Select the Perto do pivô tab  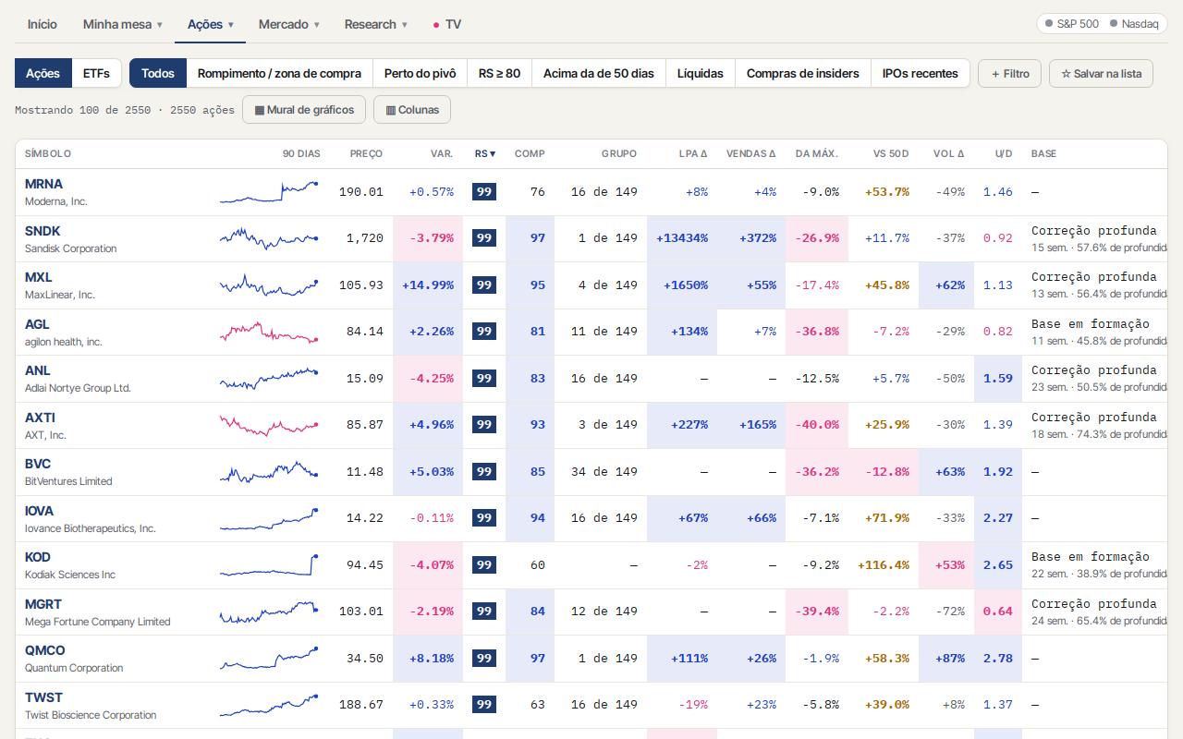(420, 74)
